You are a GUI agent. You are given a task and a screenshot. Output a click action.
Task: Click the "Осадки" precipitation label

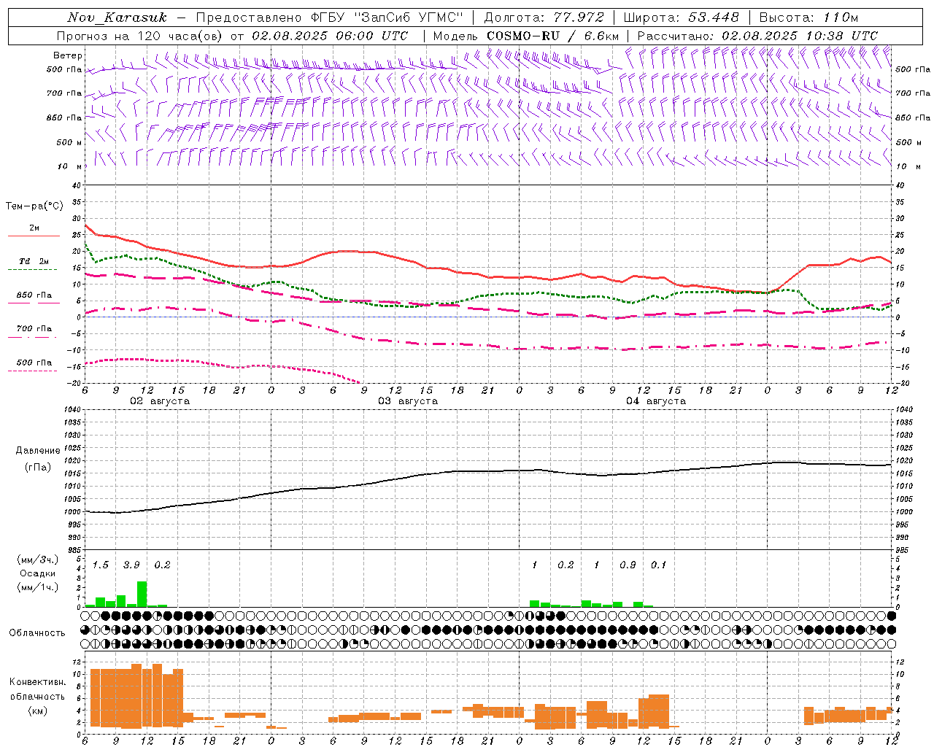pyautogui.click(x=38, y=573)
